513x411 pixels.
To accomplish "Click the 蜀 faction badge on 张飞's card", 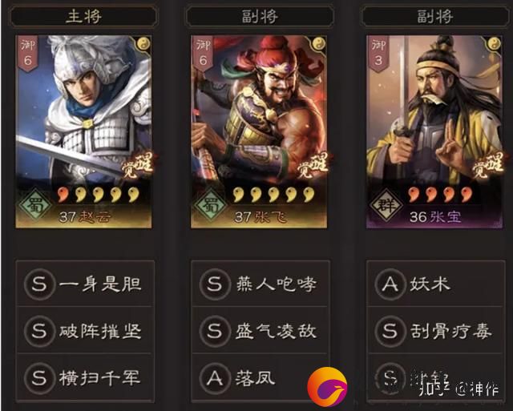I will click(x=209, y=204).
